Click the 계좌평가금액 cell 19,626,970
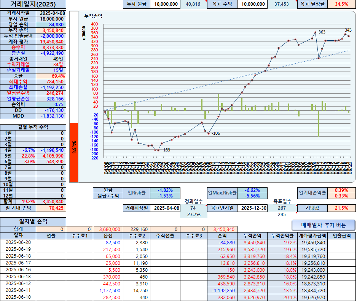This screenshot has width=357, height=301. pyautogui.click(x=312, y=297)
